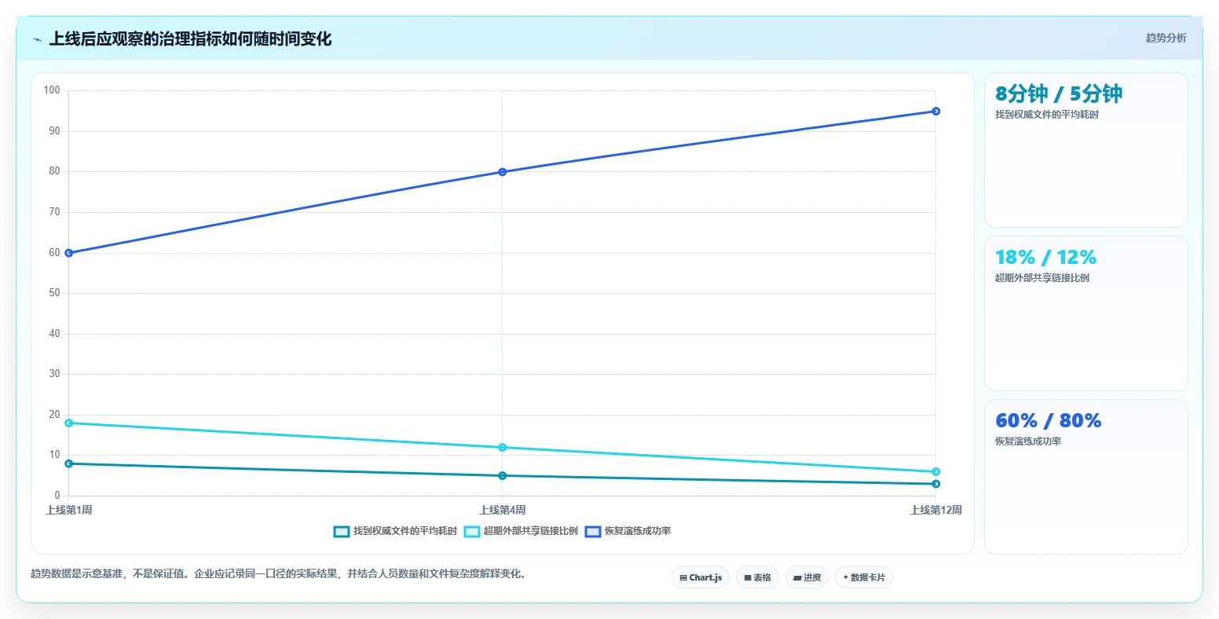Click the blue data point at 上线第1周 (60)
Image resolution: width=1219 pixels, height=619 pixels.
69,253
